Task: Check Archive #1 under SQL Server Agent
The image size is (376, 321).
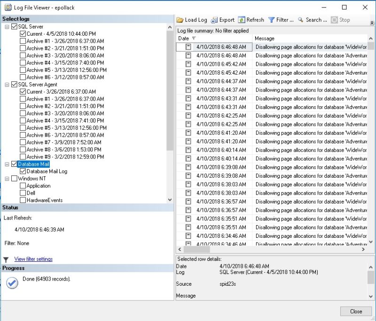Action: tap(22, 99)
